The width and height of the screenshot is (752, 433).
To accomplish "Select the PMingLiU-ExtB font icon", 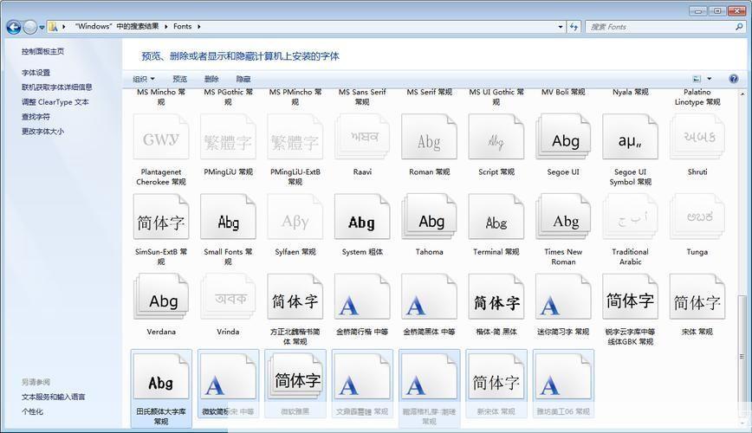I will pos(295,137).
